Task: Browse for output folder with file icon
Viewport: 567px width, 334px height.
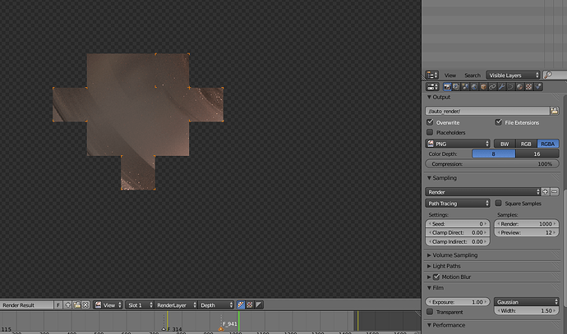Action: [x=555, y=111]
